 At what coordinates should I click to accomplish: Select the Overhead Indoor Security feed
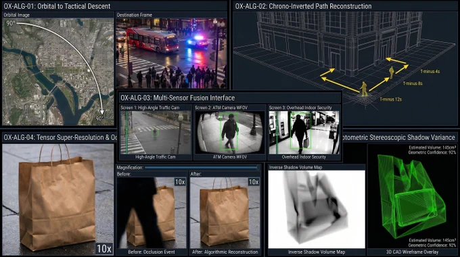pos(304,133)
